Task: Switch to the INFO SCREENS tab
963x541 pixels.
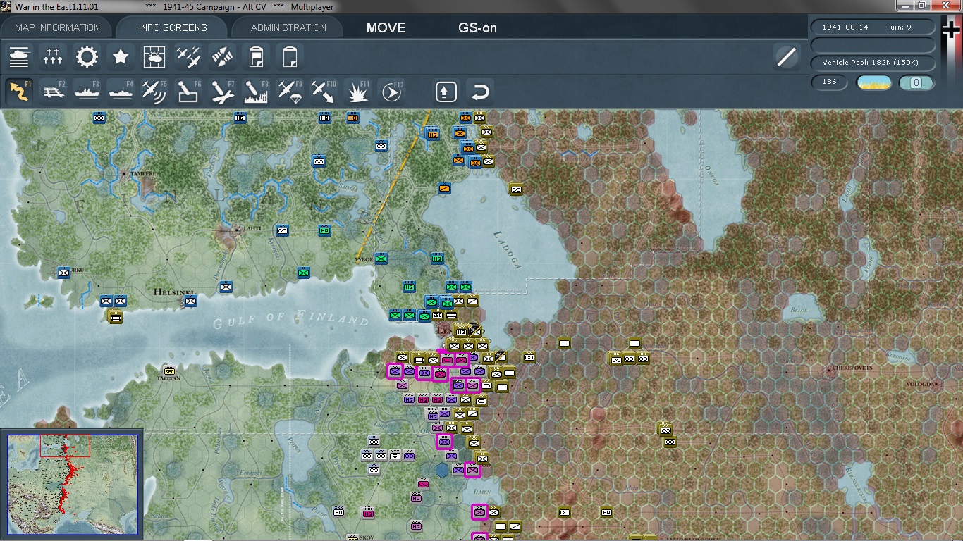Action: (173, 27)
